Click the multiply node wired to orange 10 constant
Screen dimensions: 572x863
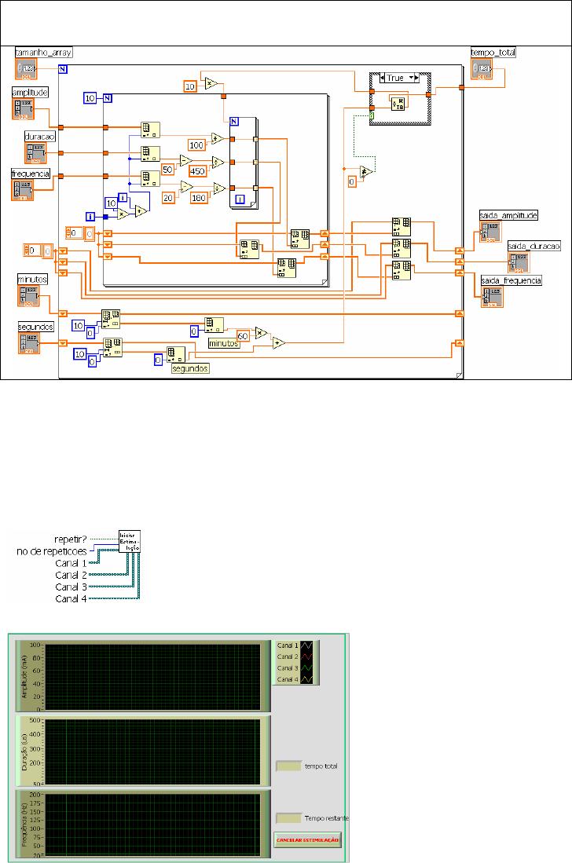click(x=212, y=84)
